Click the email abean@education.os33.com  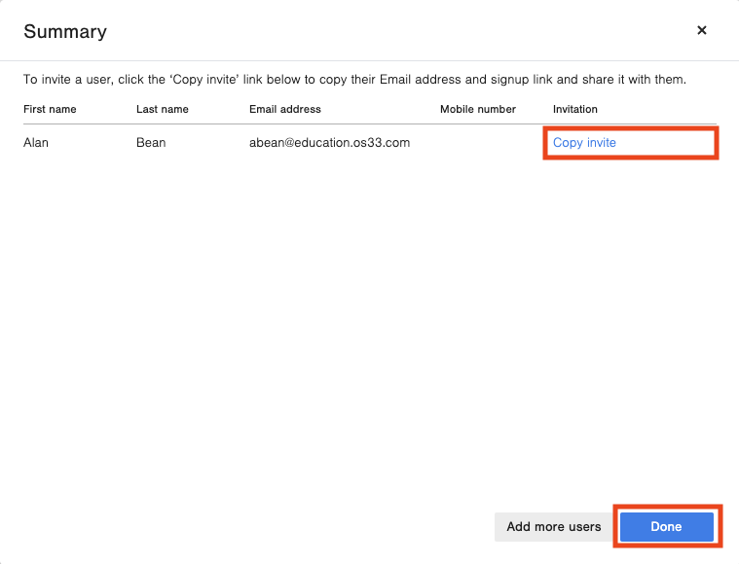[x=329, y=143]
